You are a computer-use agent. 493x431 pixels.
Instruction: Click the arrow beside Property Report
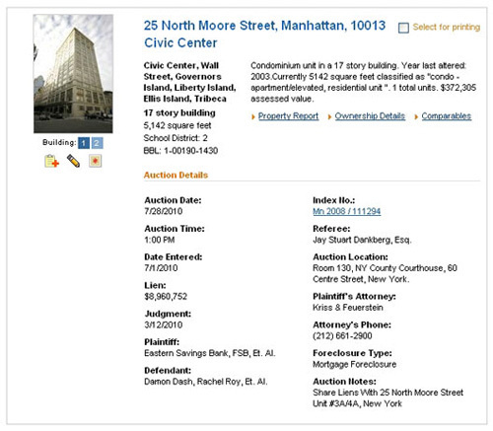coord(253,116)
